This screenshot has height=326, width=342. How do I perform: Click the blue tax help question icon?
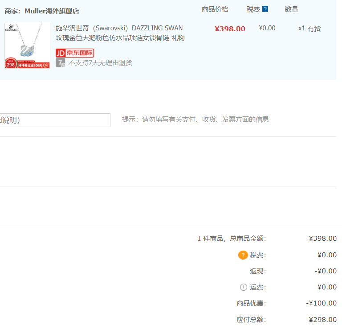tap(265, 9)
